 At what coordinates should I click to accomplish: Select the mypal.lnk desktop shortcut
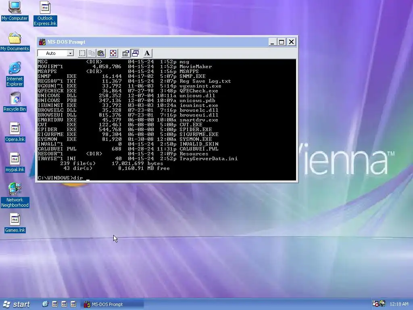(15, 162)
